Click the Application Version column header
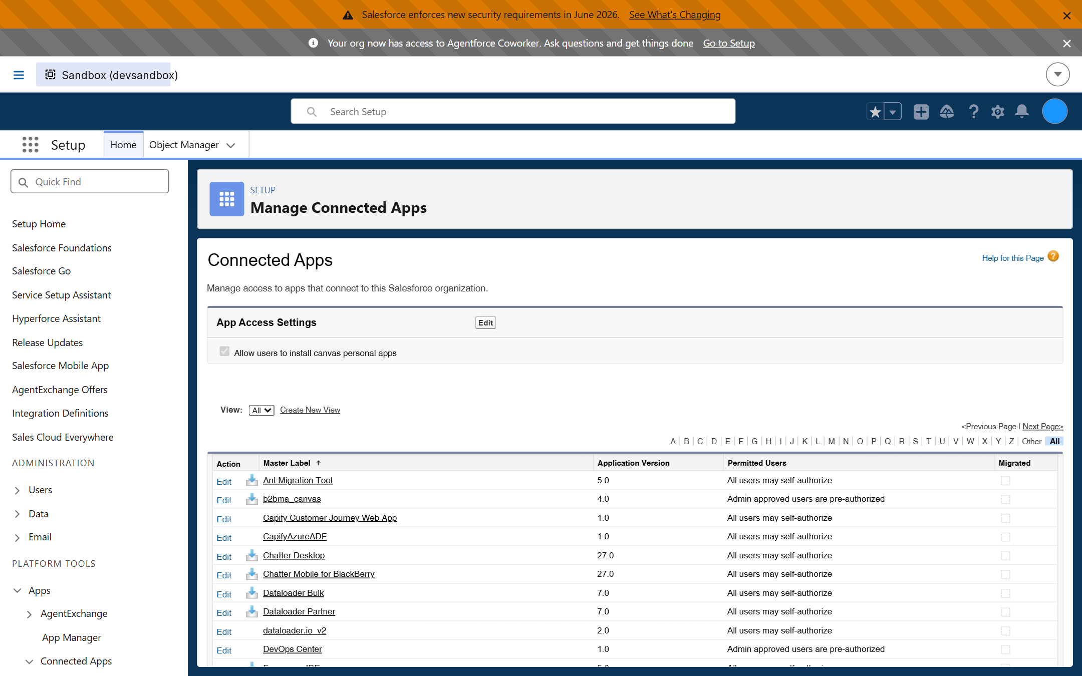 (633, 463)
